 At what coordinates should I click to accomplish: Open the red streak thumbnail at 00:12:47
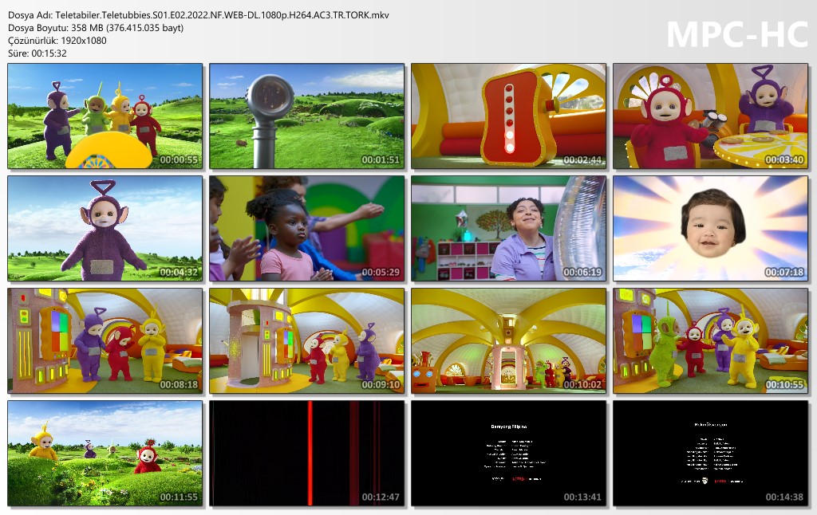(307, 454)
